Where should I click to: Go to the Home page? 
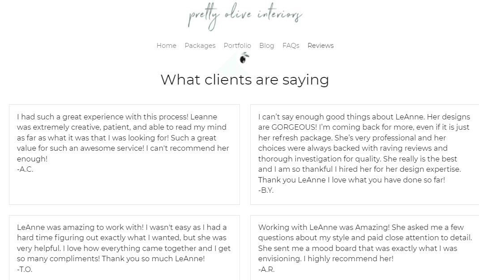tap(166, 46)
